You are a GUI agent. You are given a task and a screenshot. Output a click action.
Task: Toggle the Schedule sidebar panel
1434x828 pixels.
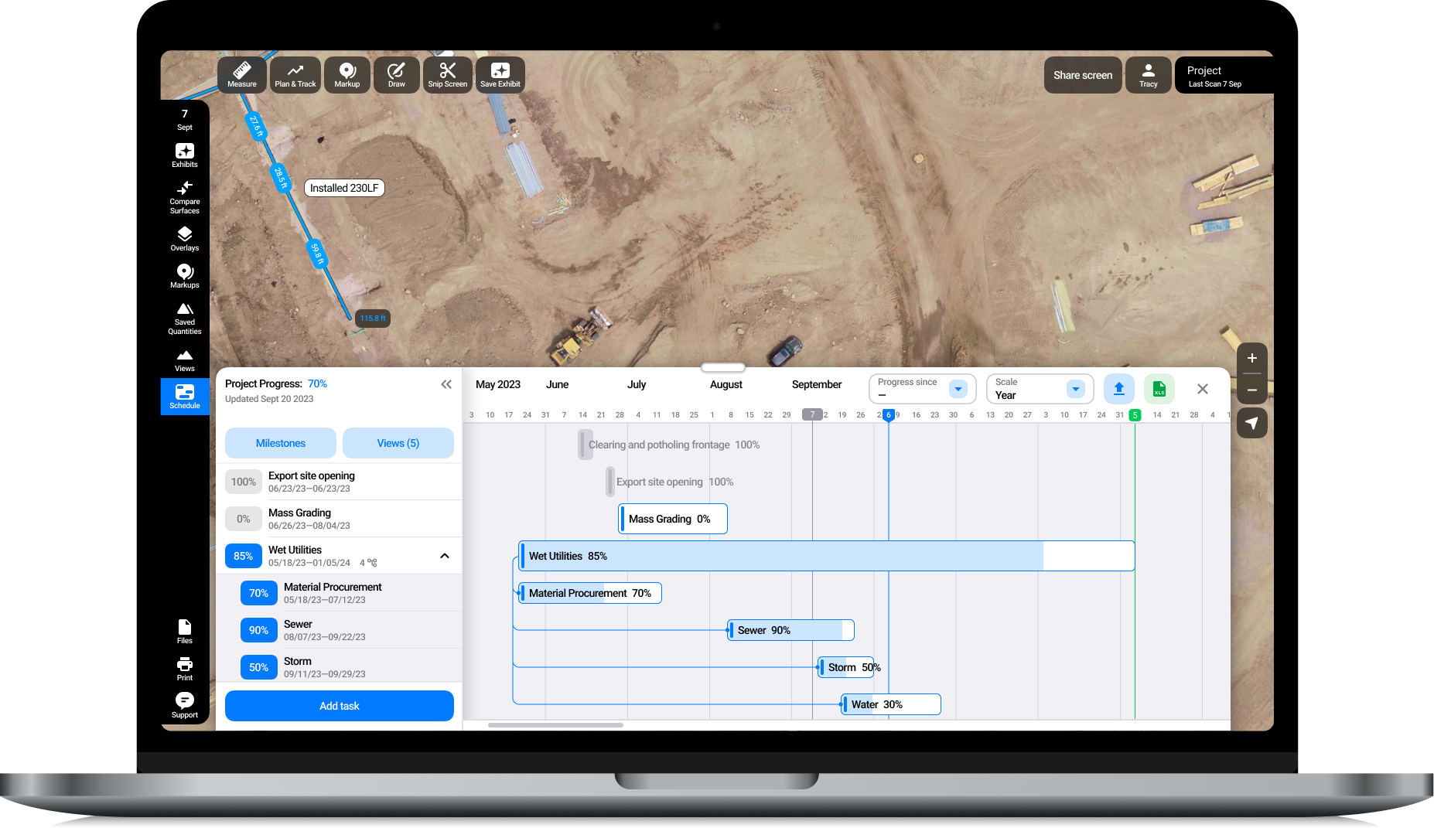coord(184,397)
